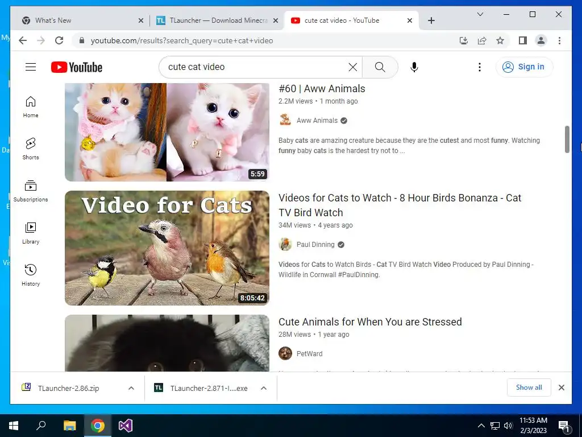Open a new tab with plus

coord(431,20)
